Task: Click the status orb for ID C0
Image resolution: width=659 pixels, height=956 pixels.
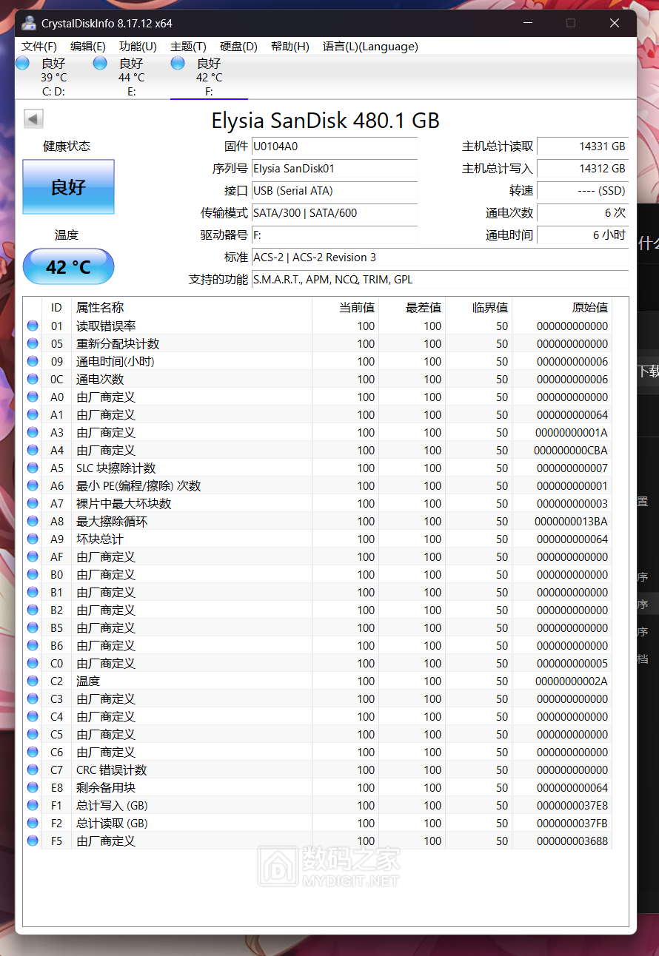Action: coord(33,663)
